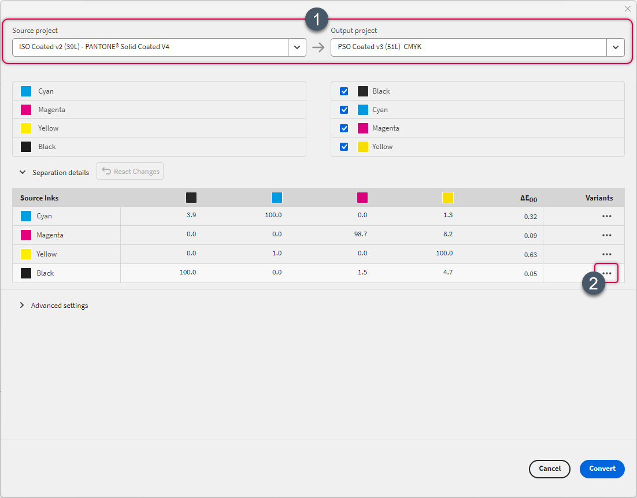Click the Convert button
637x498 pixels.
(602, 469)
